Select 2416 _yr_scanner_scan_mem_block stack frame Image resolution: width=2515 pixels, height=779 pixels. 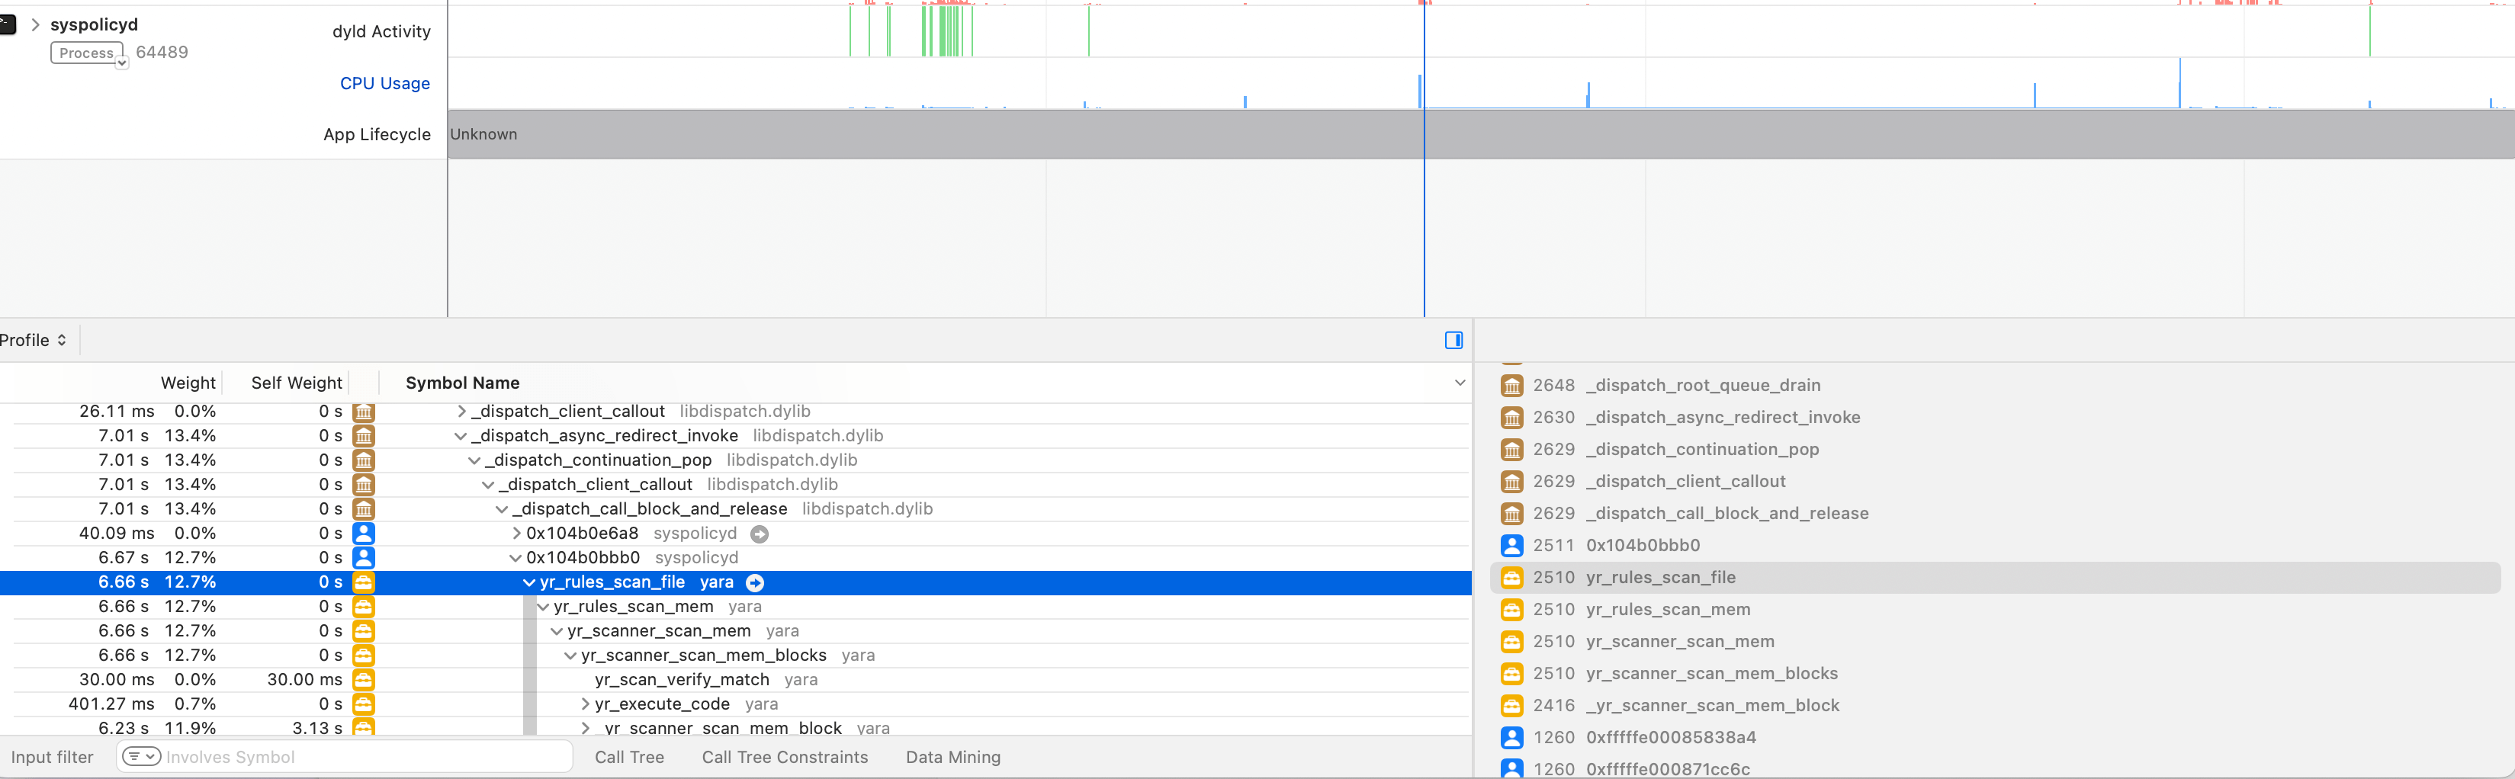pyautogui.click(x=1995, y=705)
